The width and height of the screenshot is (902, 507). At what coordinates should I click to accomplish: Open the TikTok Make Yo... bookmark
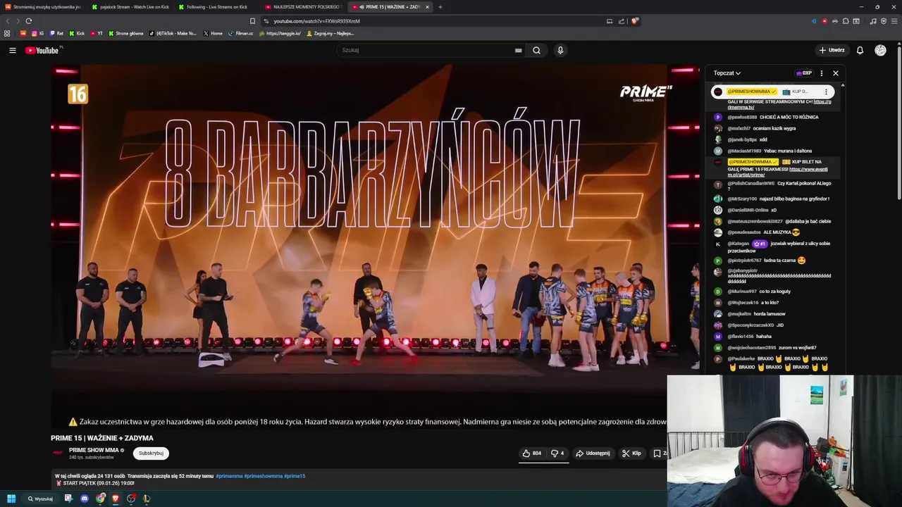point(173,33)
